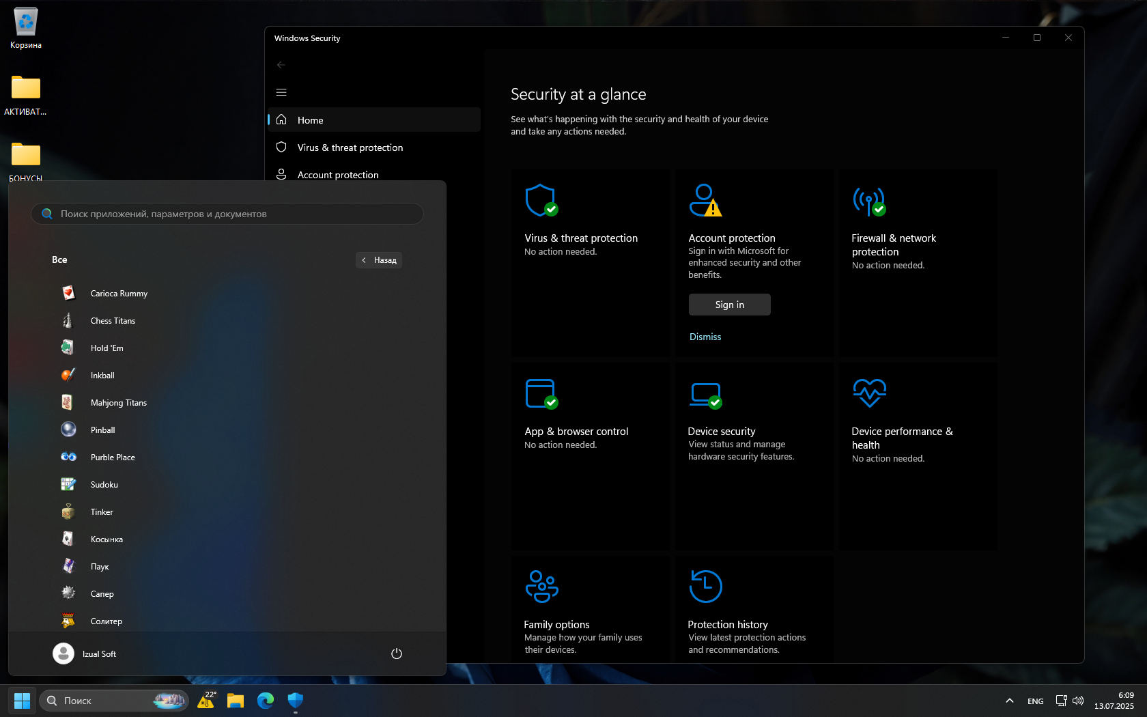Viewport: 1147px width, 717px height.
Task: Focus the Start menu search field
Action: pos(227,214)
